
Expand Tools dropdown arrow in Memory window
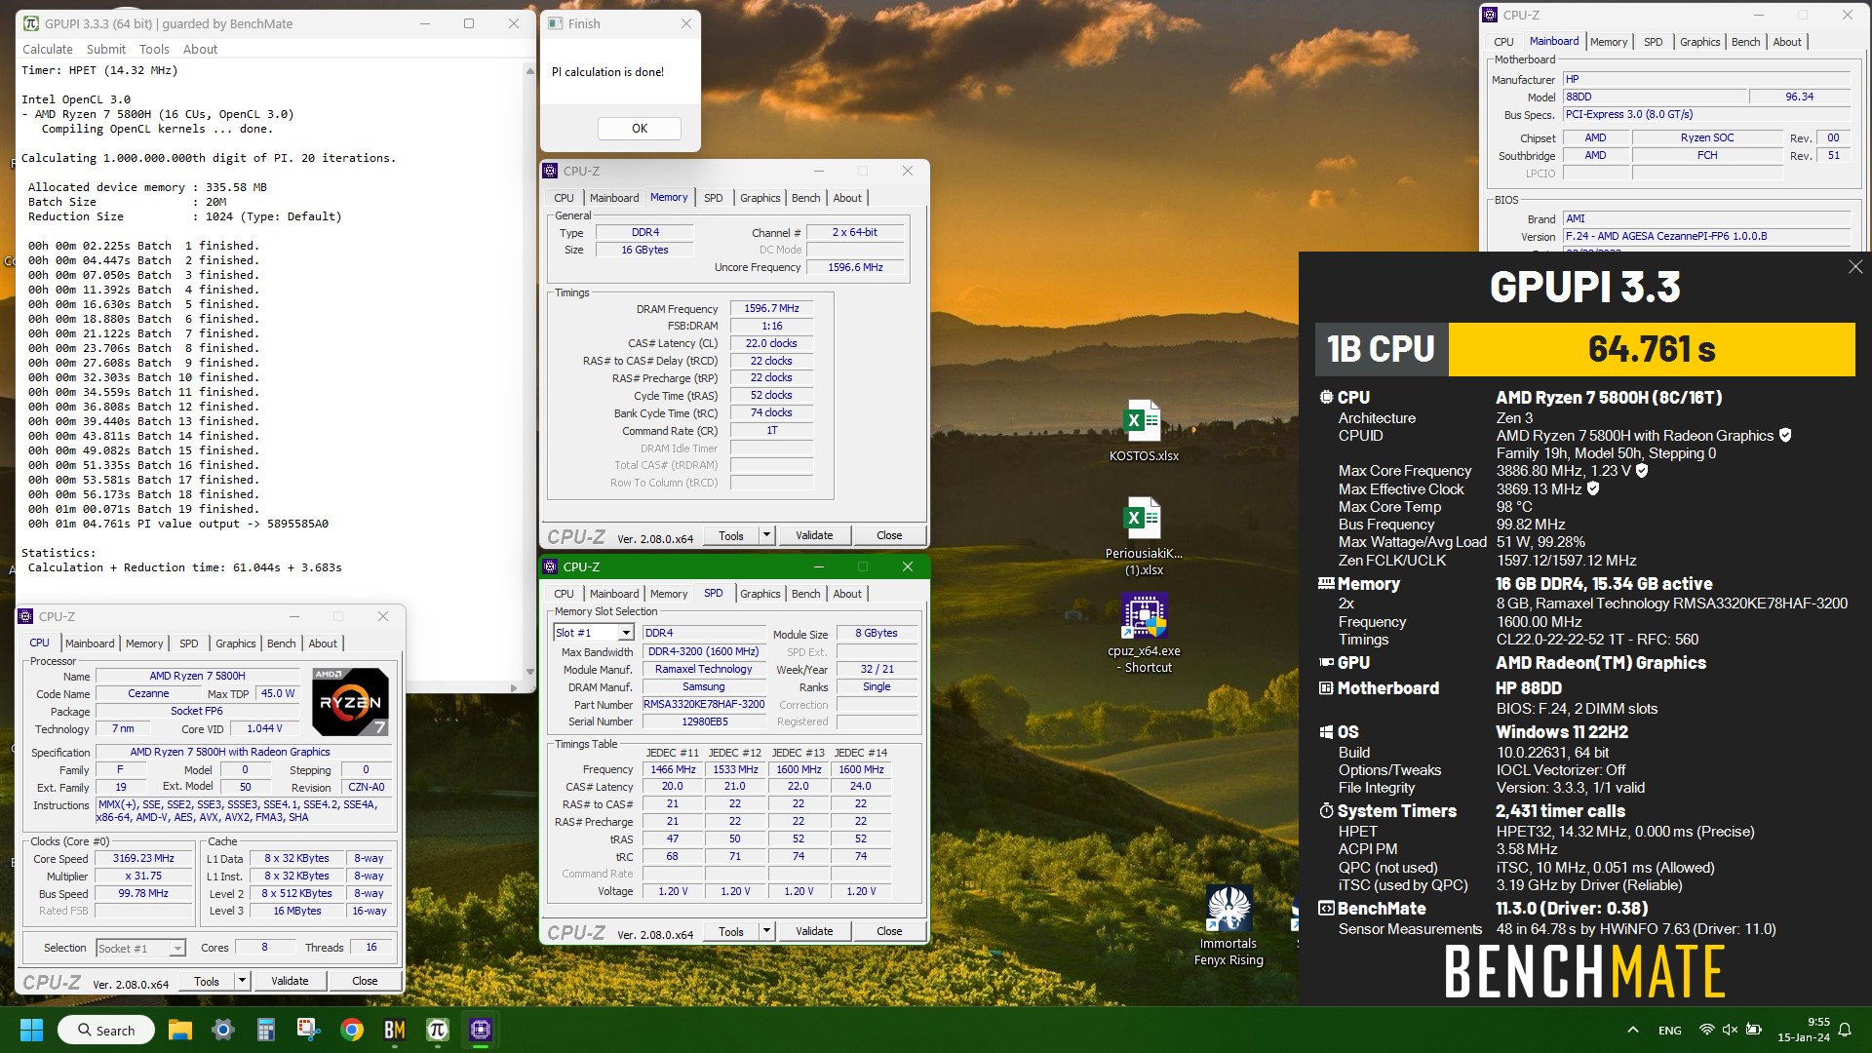point(766,535)
